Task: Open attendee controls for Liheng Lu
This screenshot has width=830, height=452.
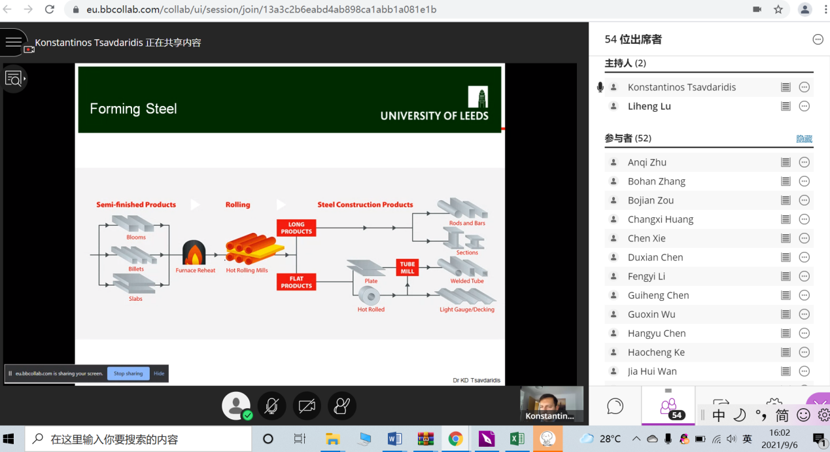Action: (x=804, y=106)
